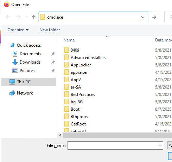Click the 4/15/2025 date for CatRoot

(164, 124)
